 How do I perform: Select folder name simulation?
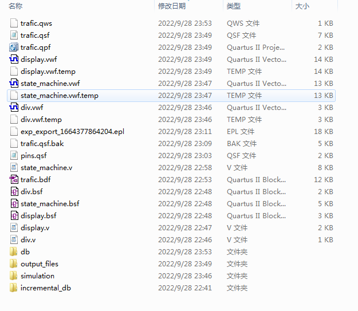click(x=37, y=276)
